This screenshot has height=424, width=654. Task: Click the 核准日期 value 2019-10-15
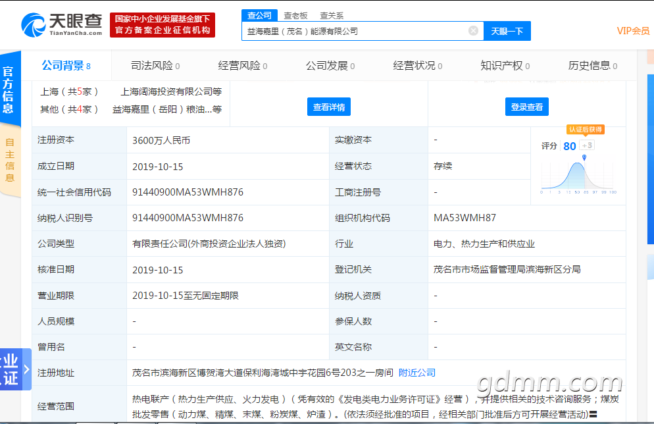click(x=158, y=271)
